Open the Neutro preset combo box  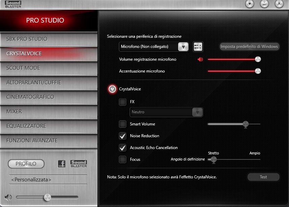pos(166,112)
